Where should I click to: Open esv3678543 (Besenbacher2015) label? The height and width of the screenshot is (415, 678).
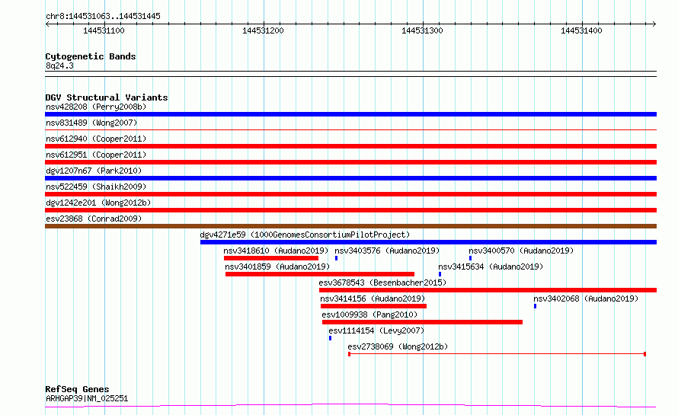click(382, 283)
